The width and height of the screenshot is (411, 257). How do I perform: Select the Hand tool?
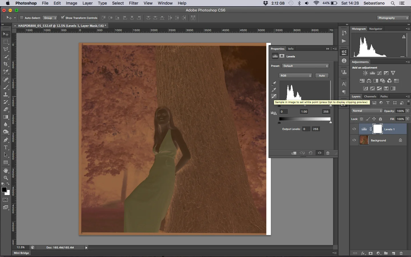tap(6, 170)
